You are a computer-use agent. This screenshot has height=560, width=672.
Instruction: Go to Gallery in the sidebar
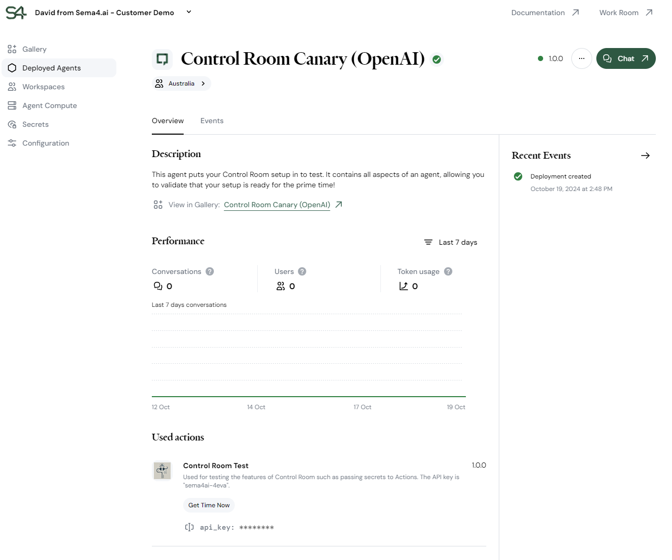pyautogui.click(x=59, y=49)
